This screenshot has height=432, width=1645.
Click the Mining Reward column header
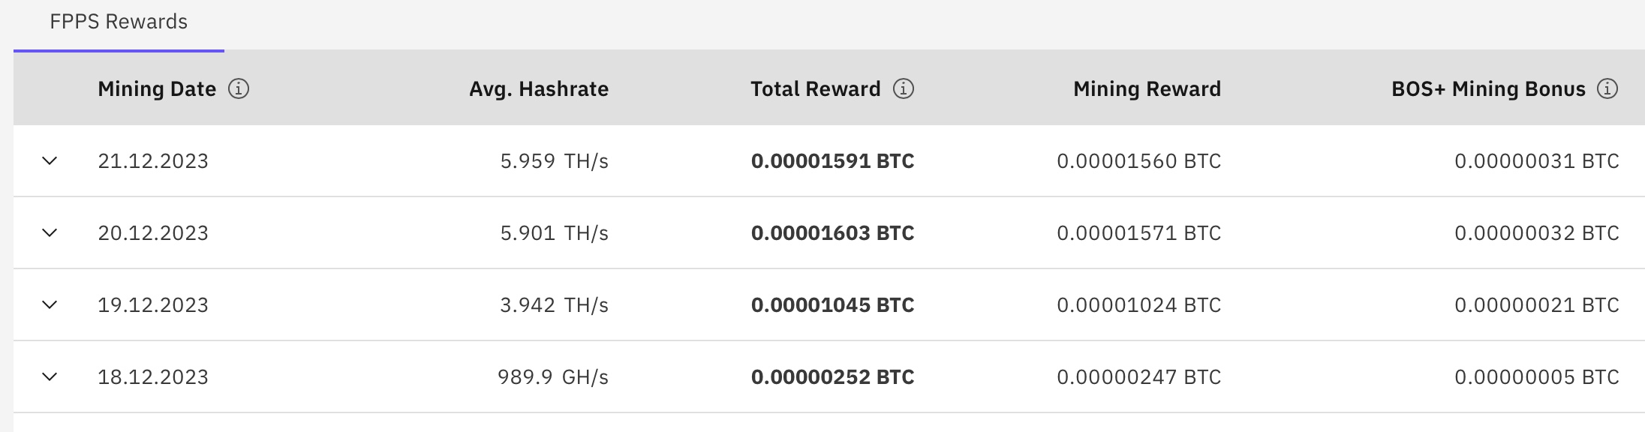(x=1147, y=89)
